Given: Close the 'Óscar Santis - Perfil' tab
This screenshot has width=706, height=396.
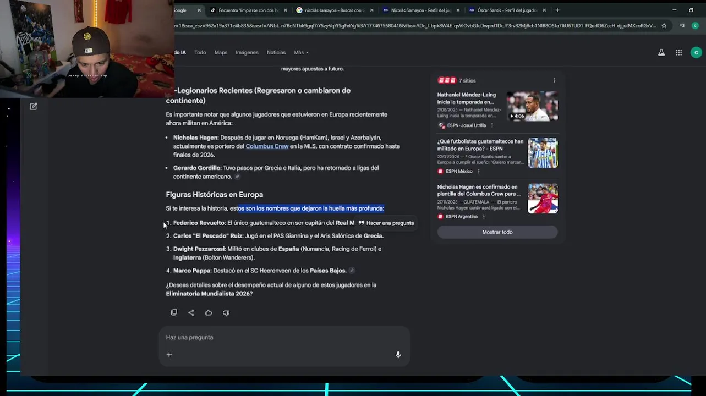Looking at the screenshot, I should click(x=544, y=10).
